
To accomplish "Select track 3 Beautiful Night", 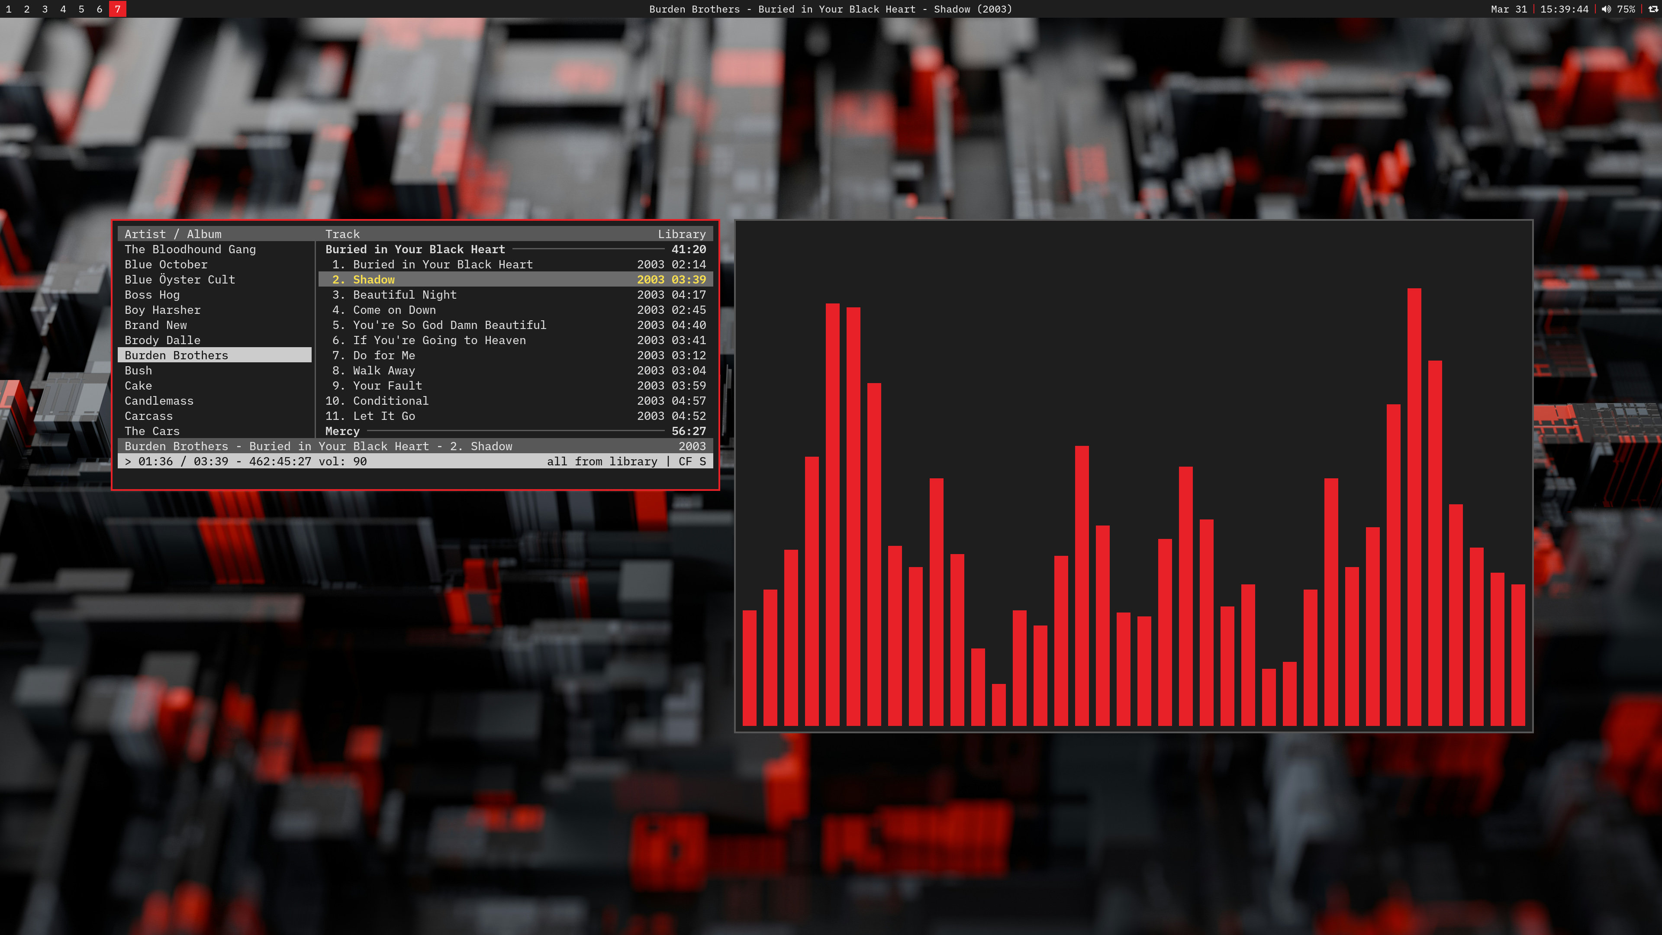I will pos(515,295).
